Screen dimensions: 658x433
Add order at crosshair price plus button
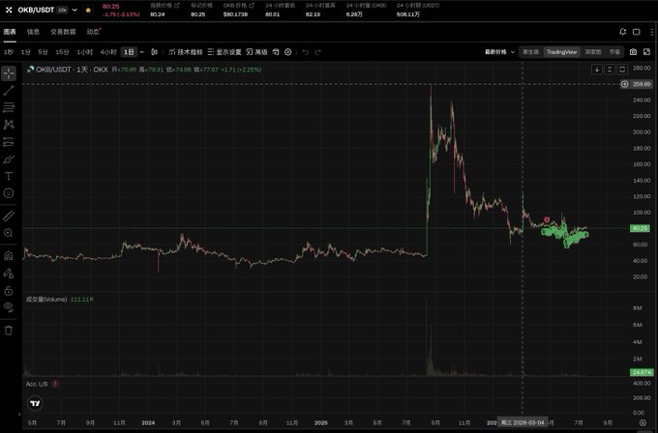pyautogui.click(x=624, y=84)
